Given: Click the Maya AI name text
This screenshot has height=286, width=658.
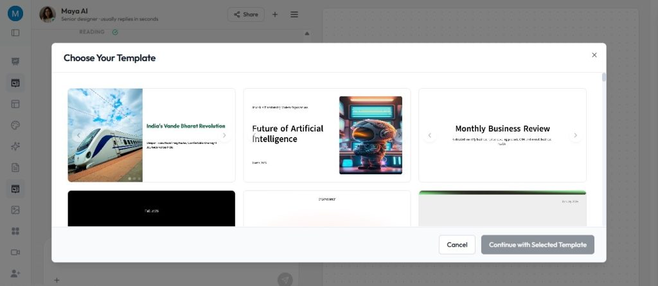Looking at the screenshot, I should 75,11.
